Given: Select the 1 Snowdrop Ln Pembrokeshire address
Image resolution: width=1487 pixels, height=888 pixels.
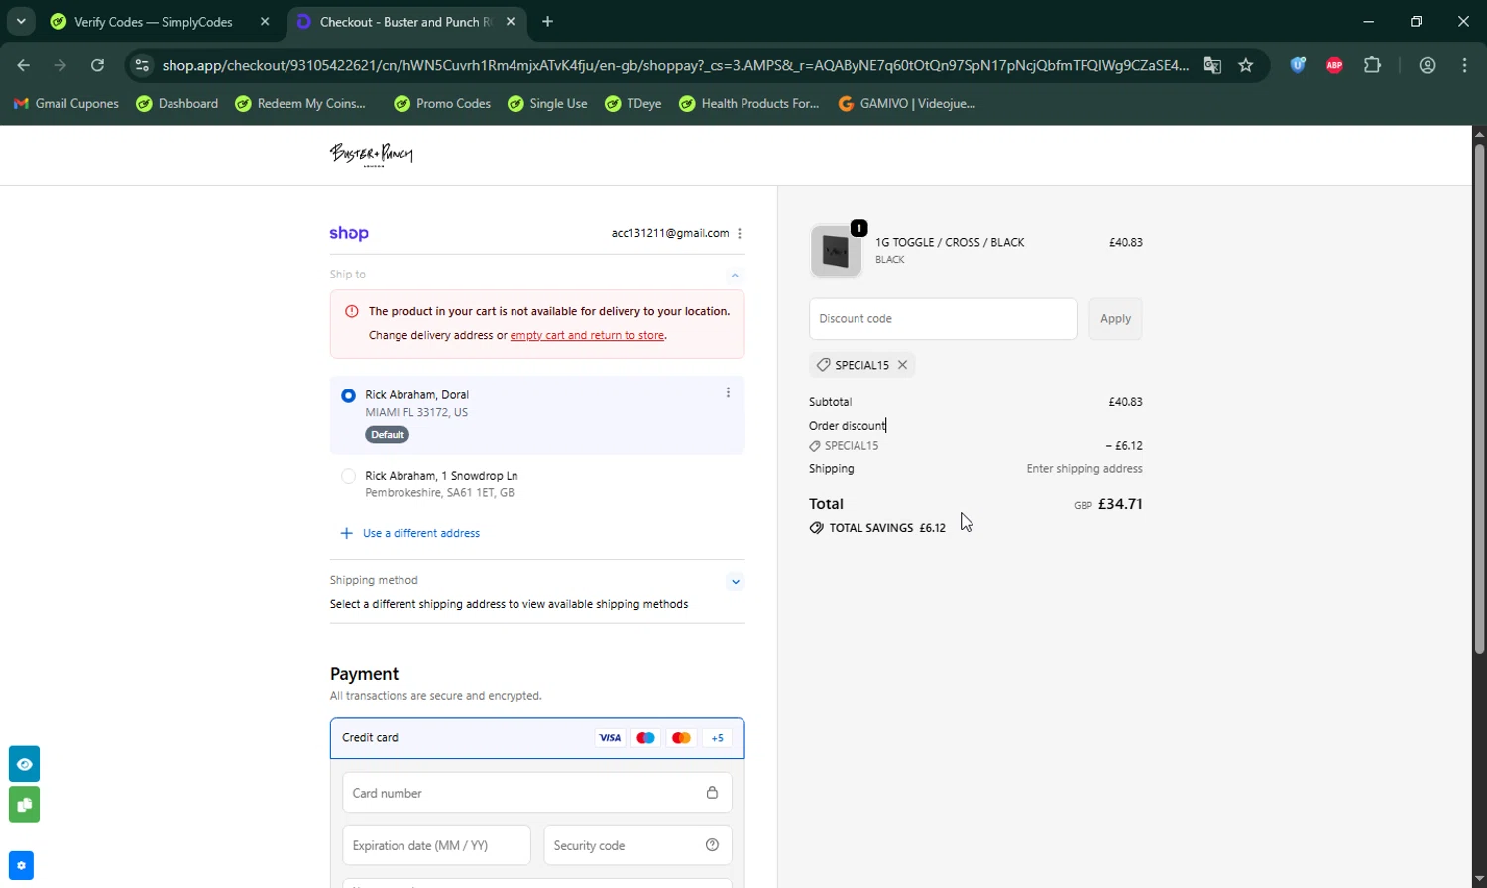Looking at the screenshot, I should point(348,477).
